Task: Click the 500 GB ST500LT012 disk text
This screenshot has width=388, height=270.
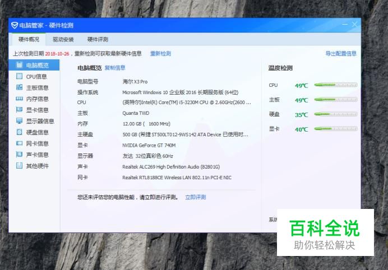Action: [x=186, y=134]
